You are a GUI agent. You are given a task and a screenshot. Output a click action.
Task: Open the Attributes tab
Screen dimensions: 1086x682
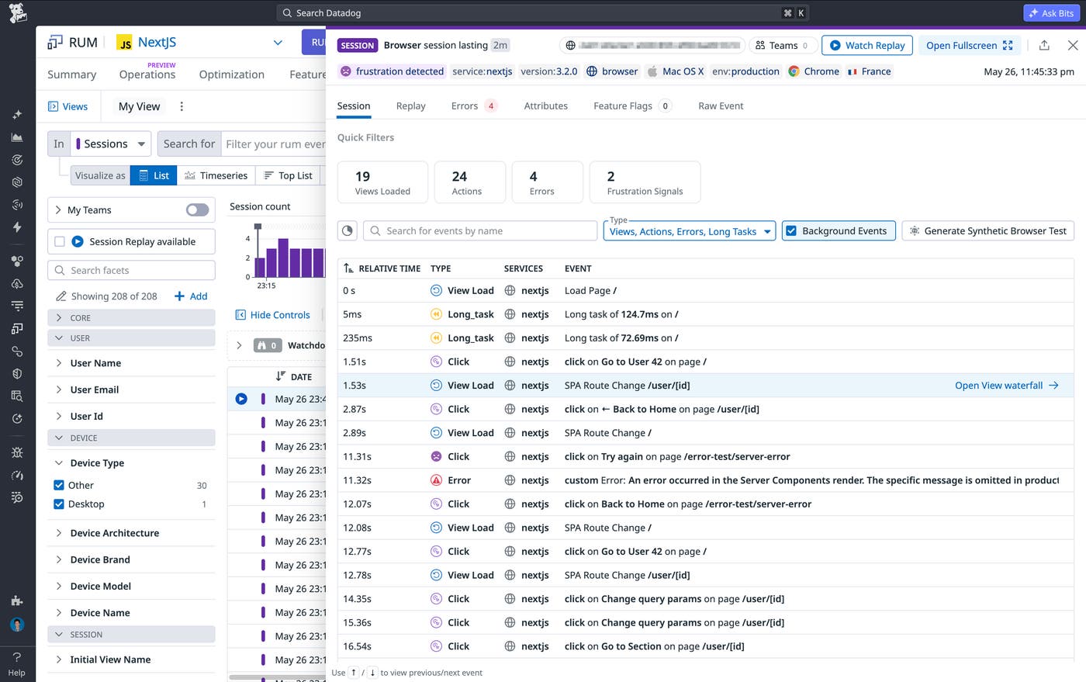click(545, 106)
